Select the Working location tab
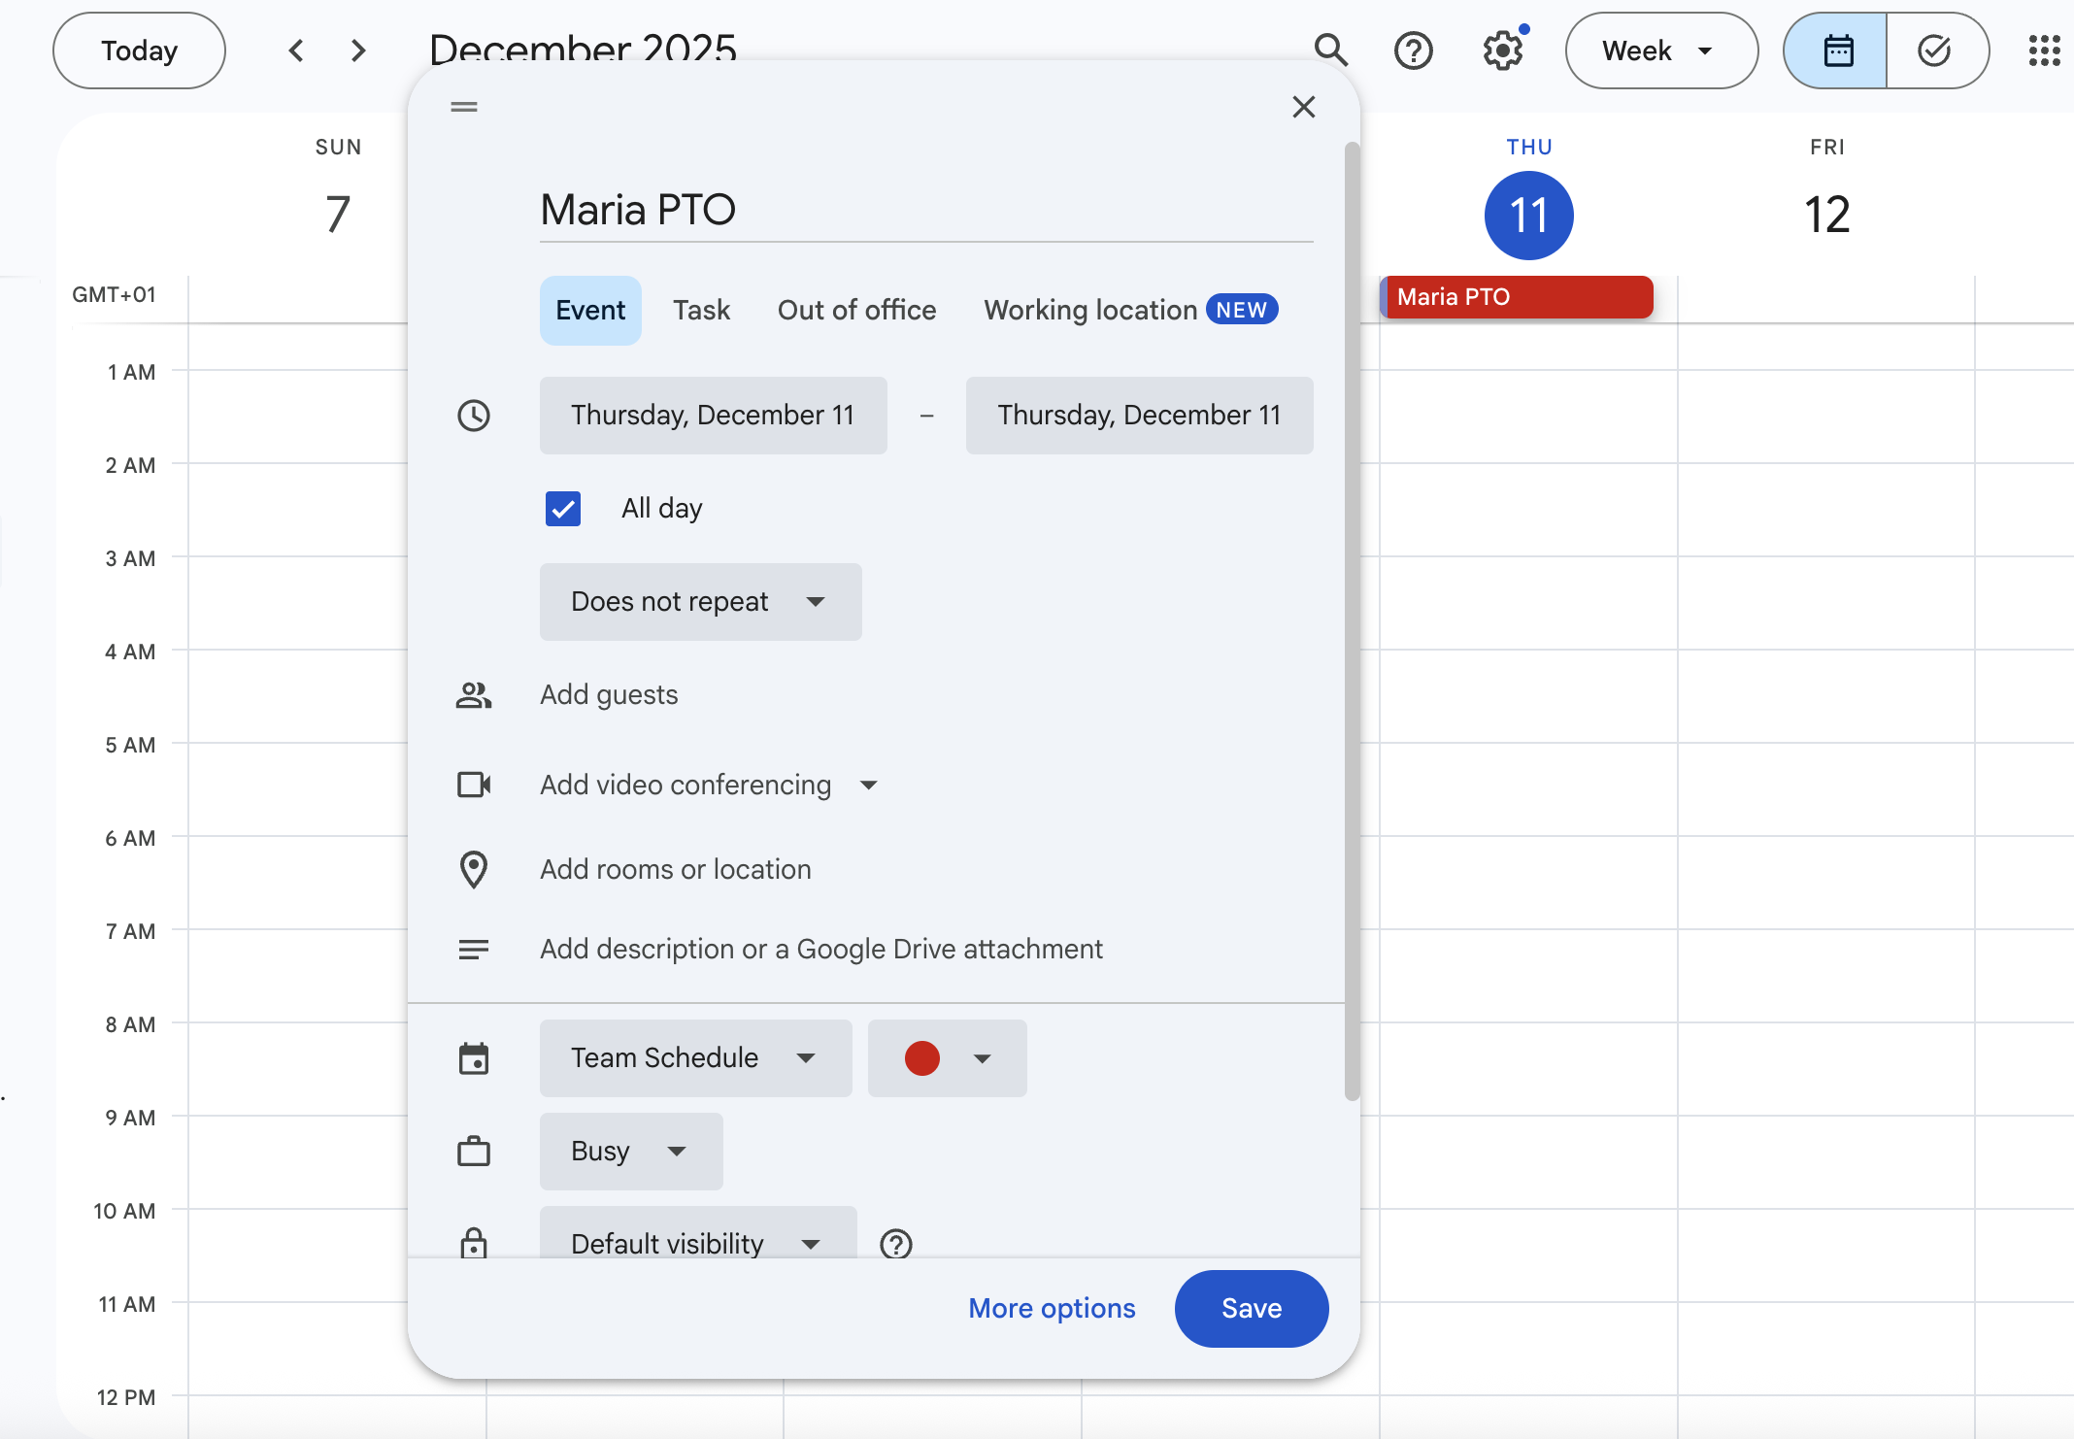2074x1439 pixels. click(1089, 310)
